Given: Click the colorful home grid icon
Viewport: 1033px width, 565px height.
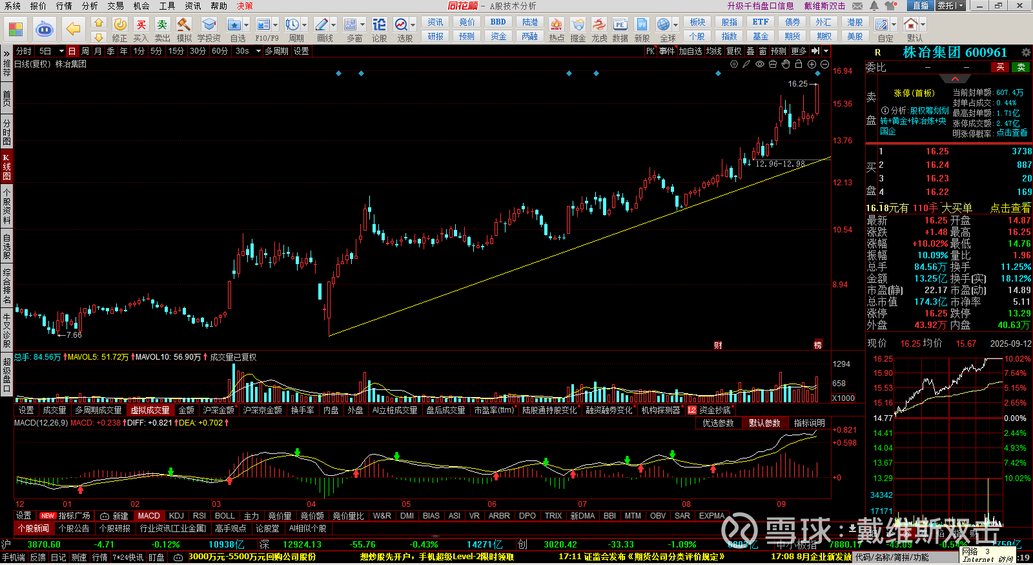Looking at the screenshot, I should pos(15,29).
